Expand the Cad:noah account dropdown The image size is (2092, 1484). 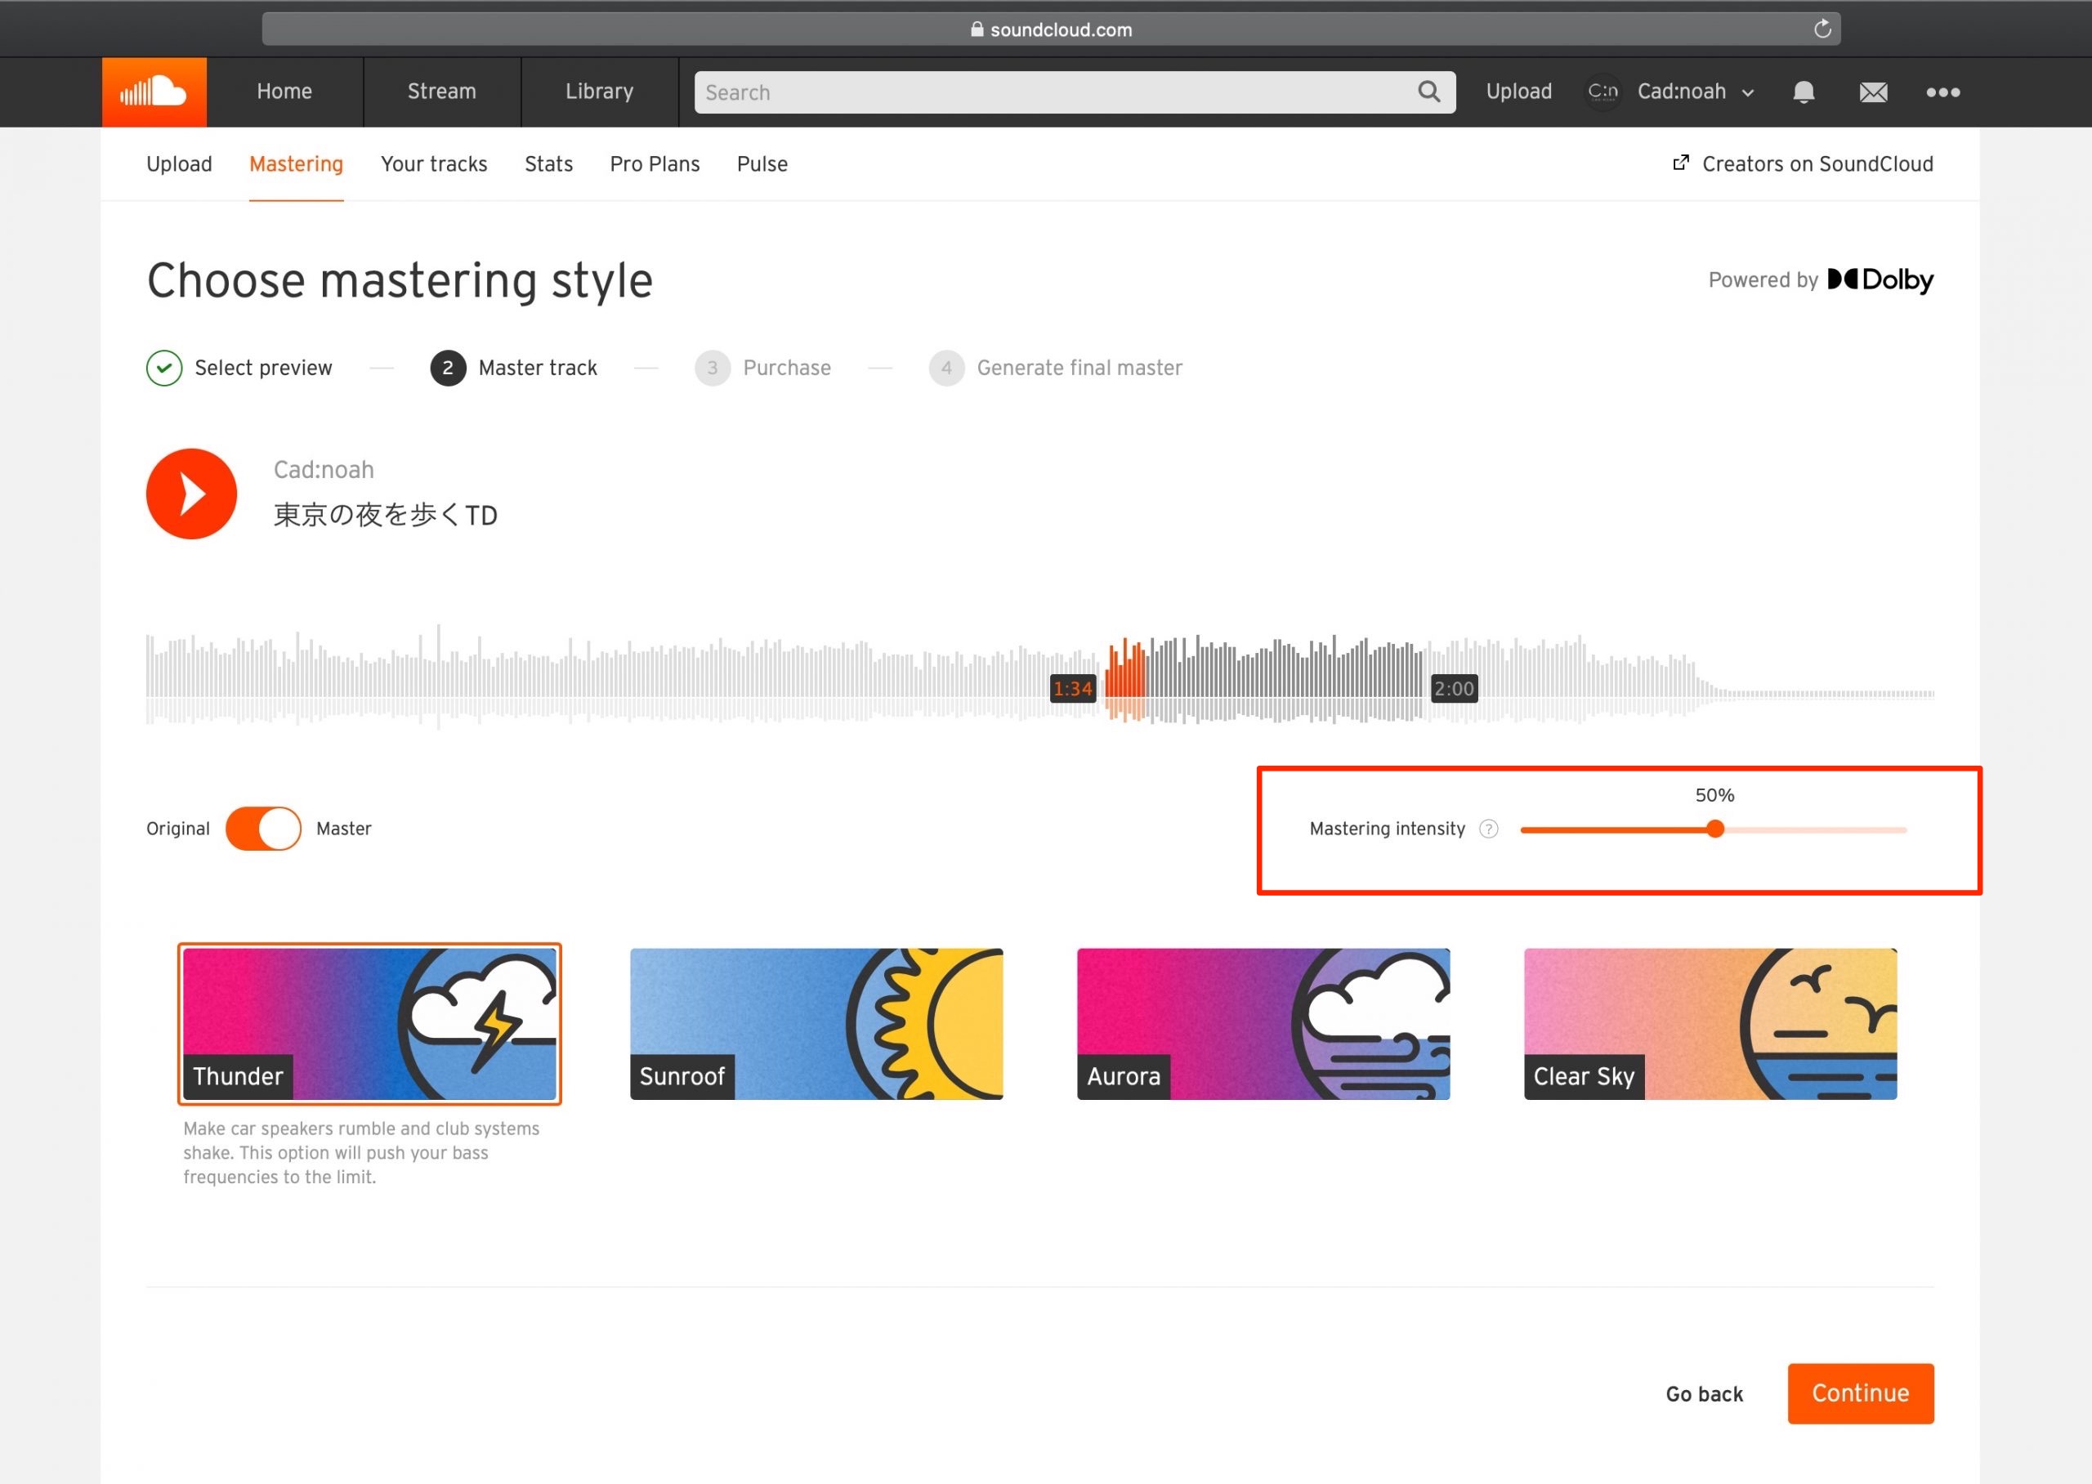1748,92
